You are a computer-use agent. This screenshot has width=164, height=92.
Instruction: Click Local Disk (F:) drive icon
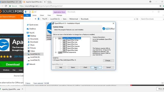tap(29, 60)
